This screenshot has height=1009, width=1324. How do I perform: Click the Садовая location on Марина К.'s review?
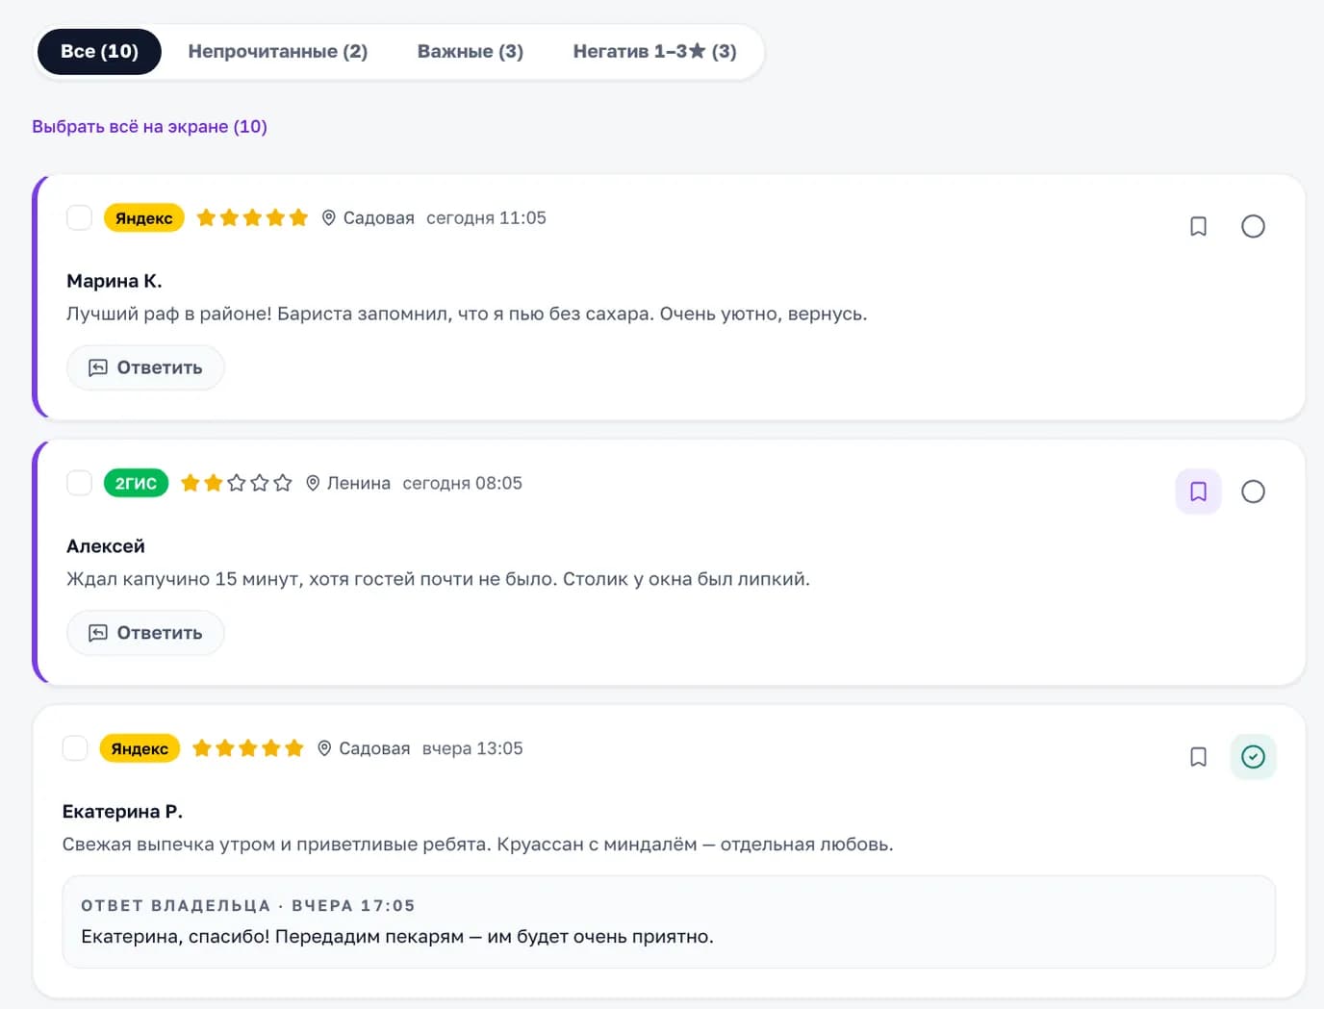click(368, 218)
